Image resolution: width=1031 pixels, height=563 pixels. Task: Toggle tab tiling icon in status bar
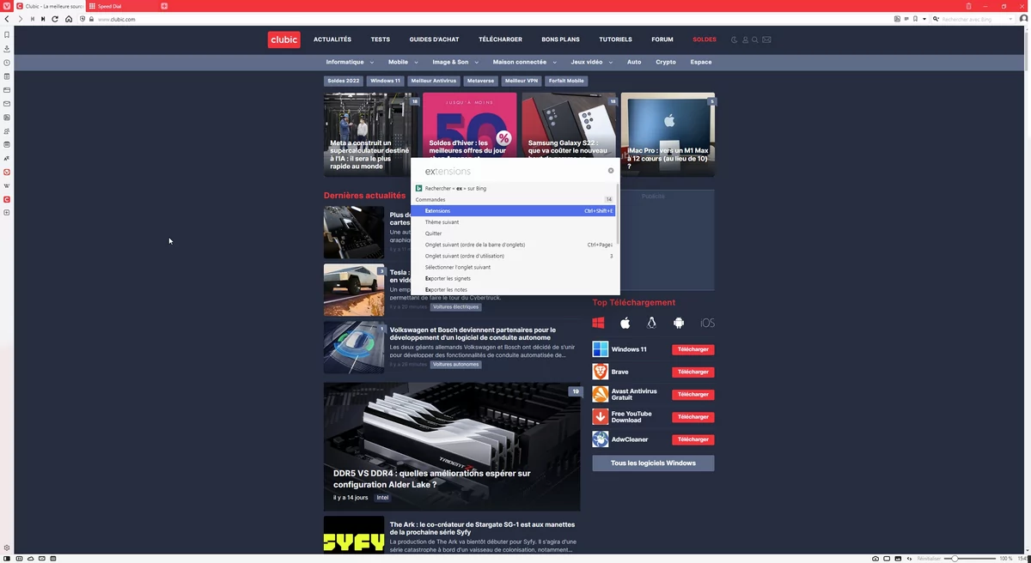(x=888, y=559)
